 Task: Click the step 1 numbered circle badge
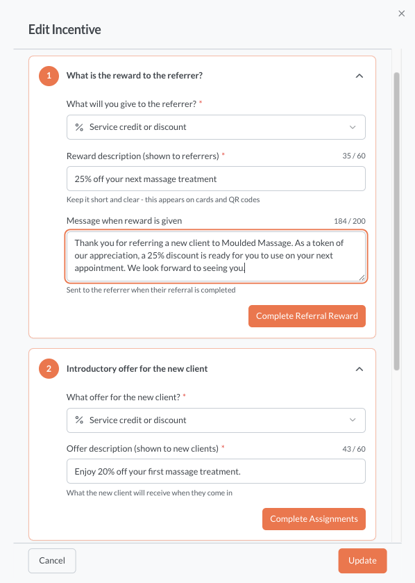(48, 76)
